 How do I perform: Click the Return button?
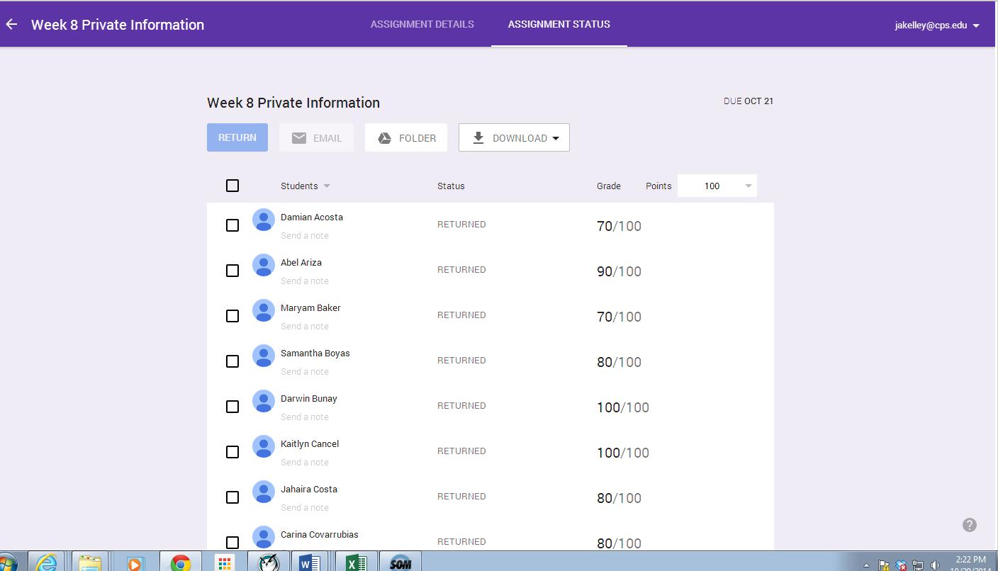point(237,137)
